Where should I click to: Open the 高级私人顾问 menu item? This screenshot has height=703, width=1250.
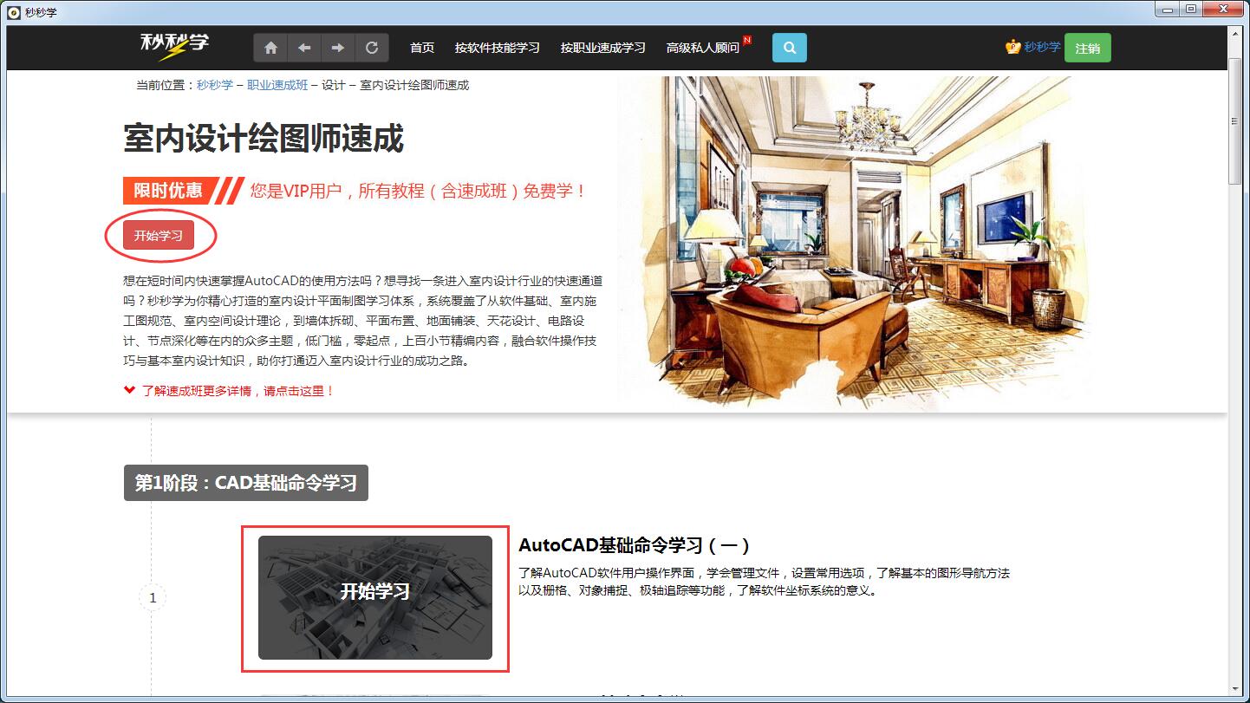(703, 48)
